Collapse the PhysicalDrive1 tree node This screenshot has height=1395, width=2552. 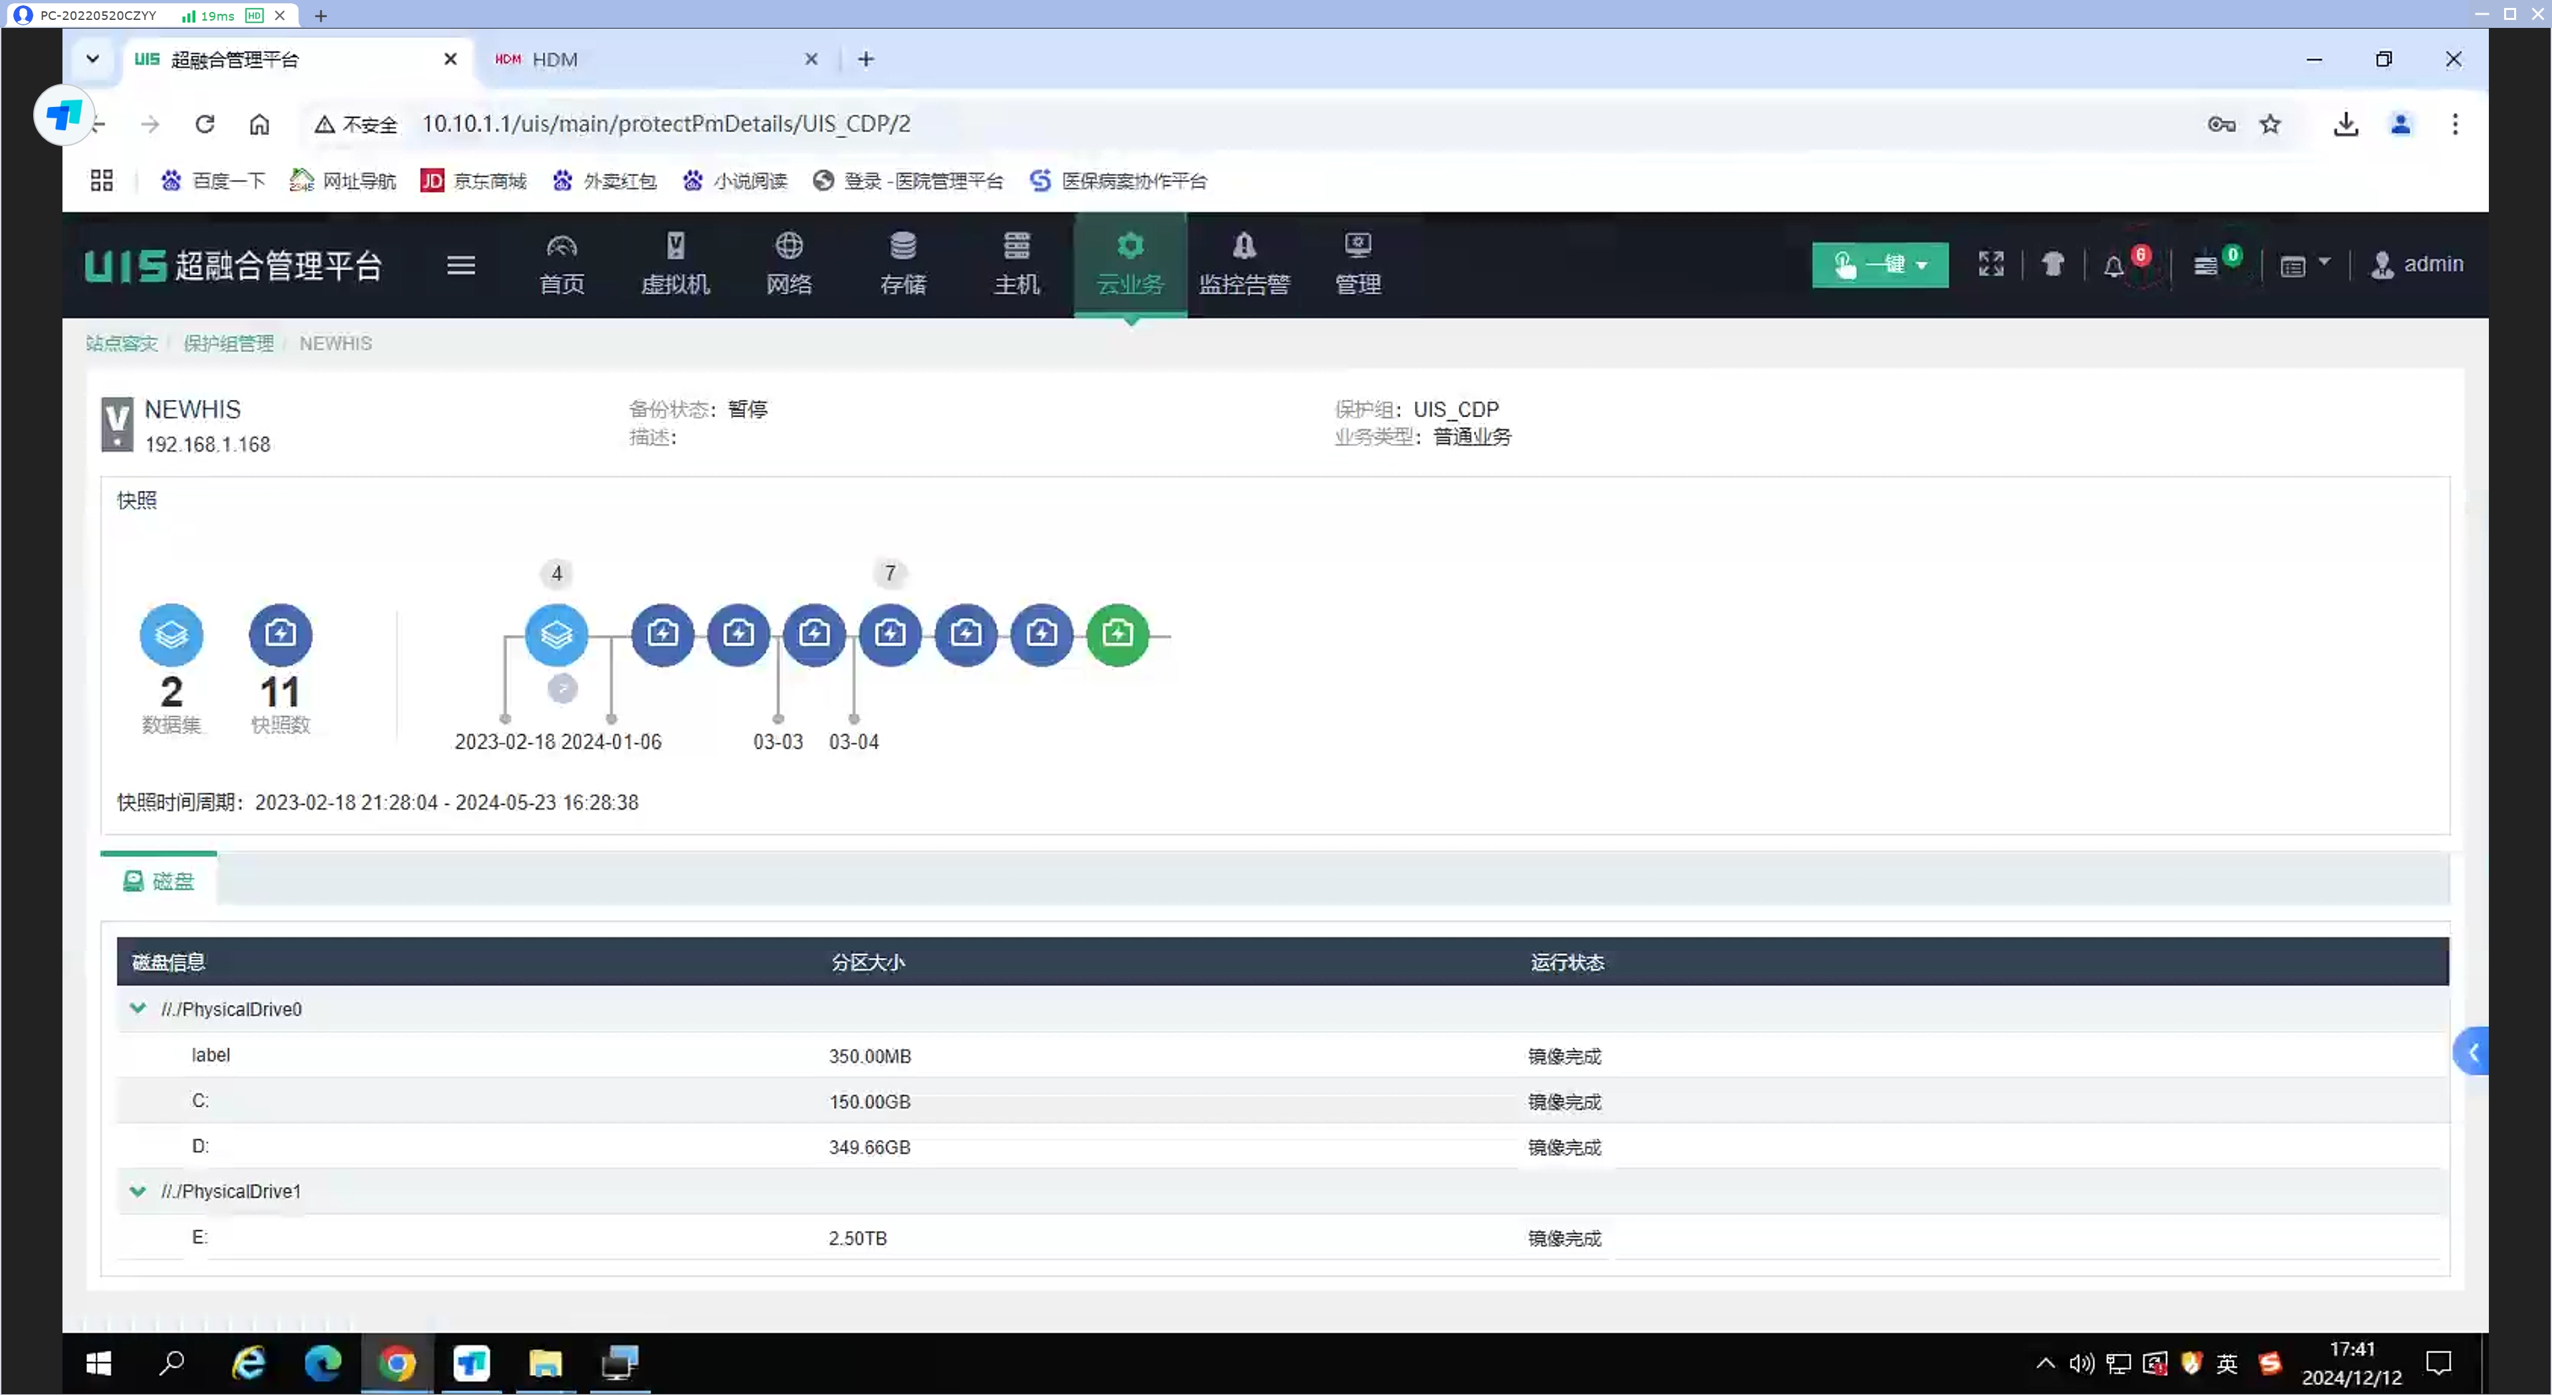click(x=138, y=1190)
